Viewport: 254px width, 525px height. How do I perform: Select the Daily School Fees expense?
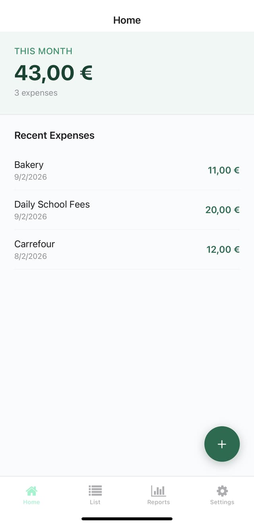point(127,210)
